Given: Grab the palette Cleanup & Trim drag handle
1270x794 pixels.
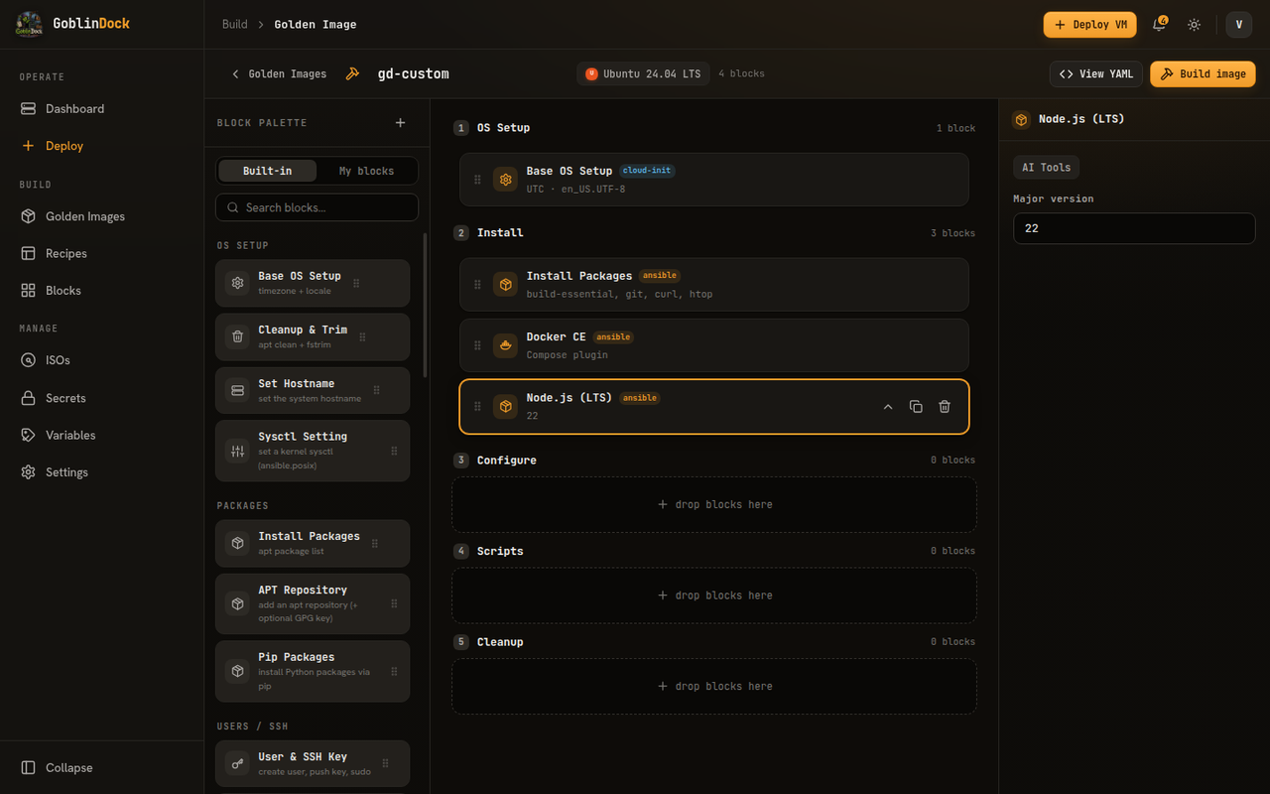Looking at the screenshot, I should (362, 337).
